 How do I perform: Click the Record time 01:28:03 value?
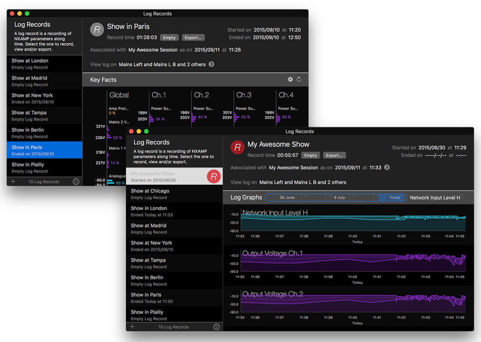pyautogui.click(x=146, y=37)
